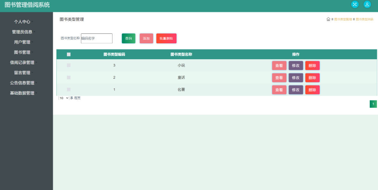Select 公告信息管理 in the sidebar

(x=22, y=83)
